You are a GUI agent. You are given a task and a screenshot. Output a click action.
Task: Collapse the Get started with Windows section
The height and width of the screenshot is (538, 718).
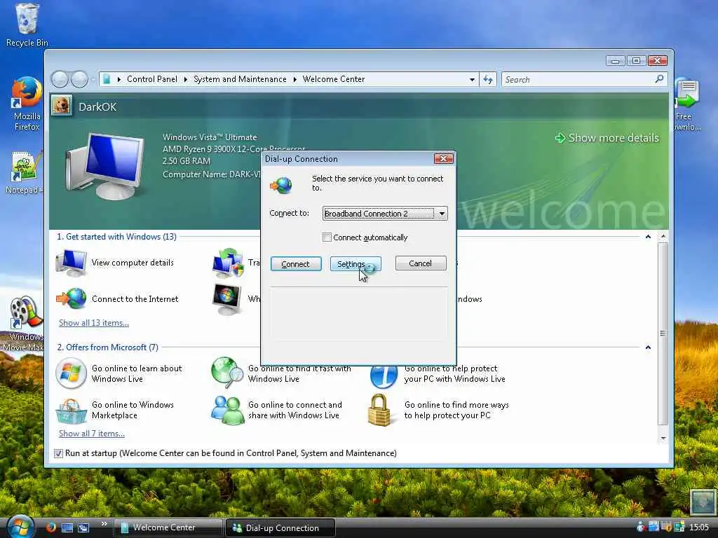click(648, 237)
